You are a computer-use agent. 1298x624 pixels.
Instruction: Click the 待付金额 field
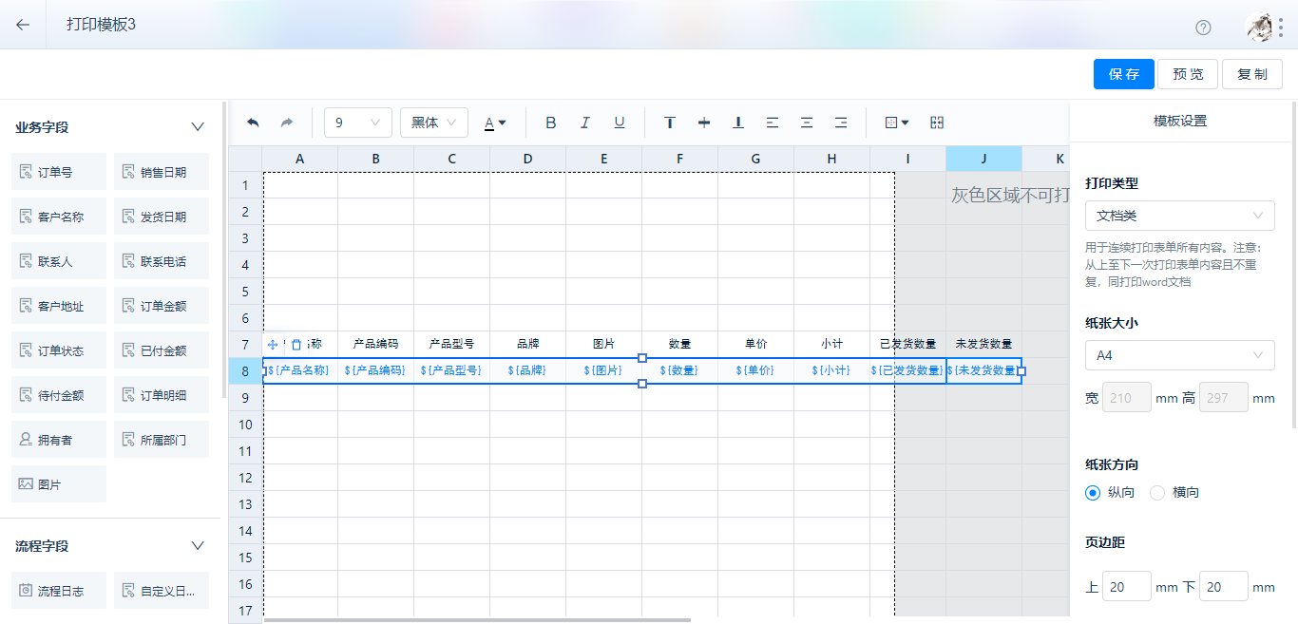59,395
